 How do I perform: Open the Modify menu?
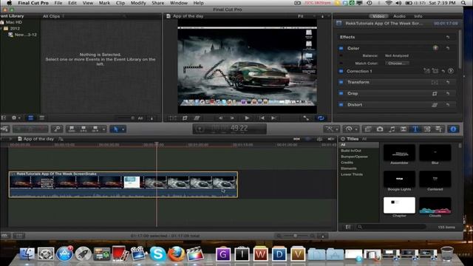pos(138,3)
